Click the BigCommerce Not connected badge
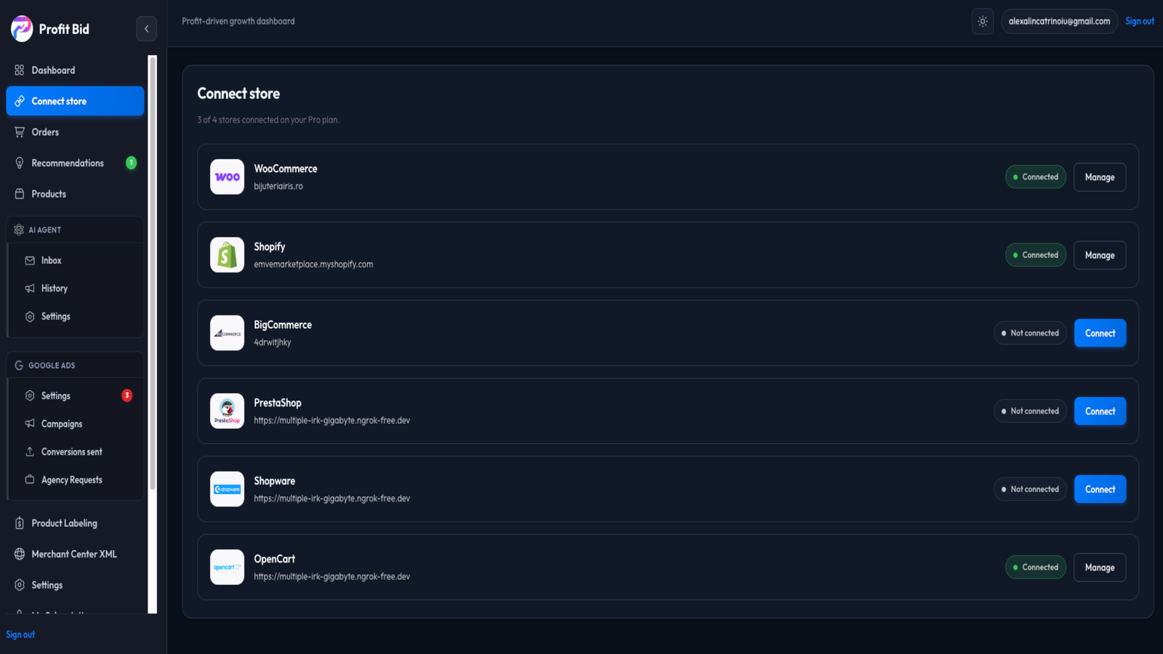 [1030, 334]
